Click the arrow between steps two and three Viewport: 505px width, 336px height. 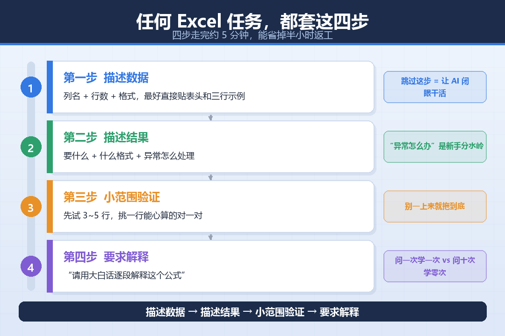[x=210, y=177]
